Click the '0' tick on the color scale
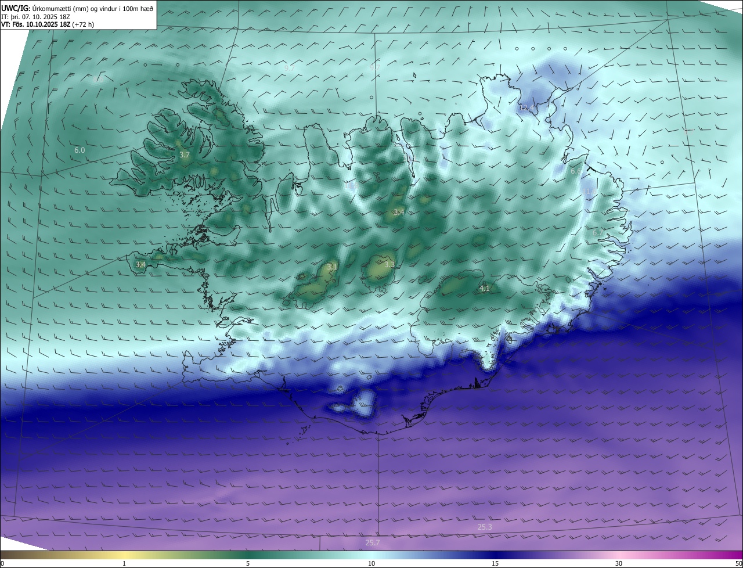 click(2, 563)
